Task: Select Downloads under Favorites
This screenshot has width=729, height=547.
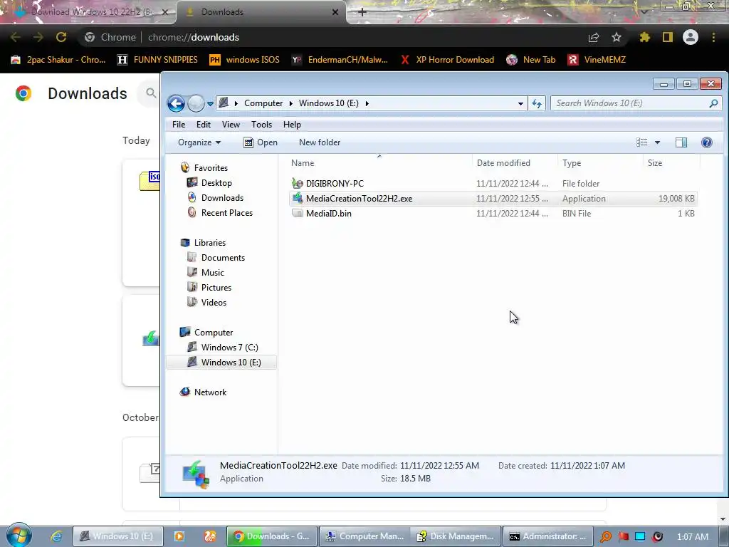Action: click(x=222, y=198)
